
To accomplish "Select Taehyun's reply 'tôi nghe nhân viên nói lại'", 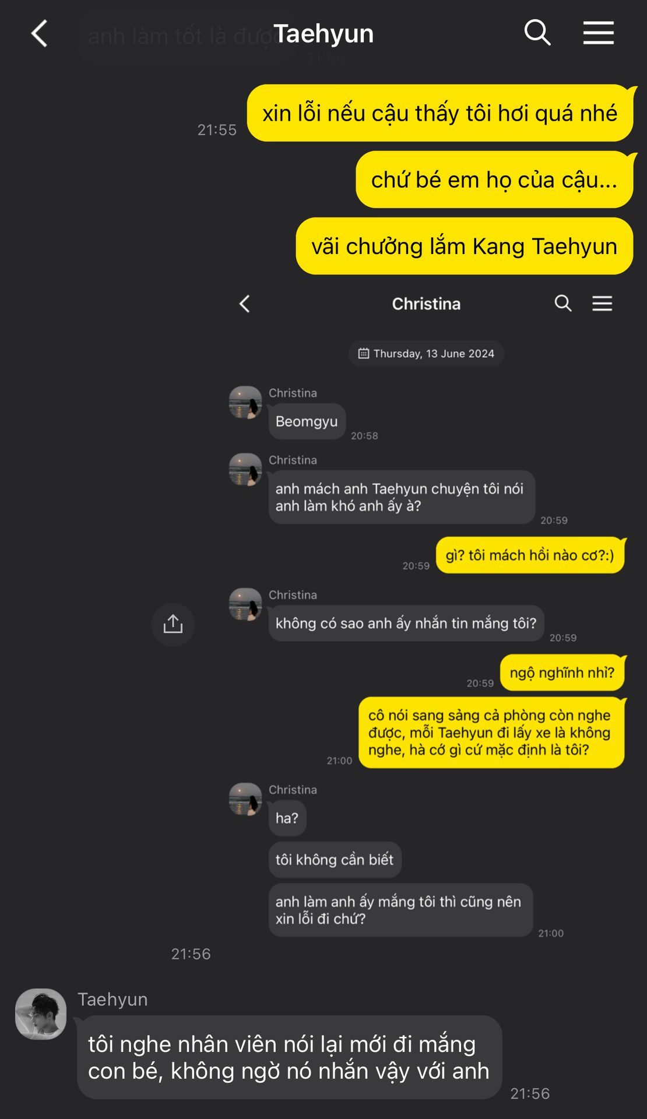I will click(x=289, y=1057).
